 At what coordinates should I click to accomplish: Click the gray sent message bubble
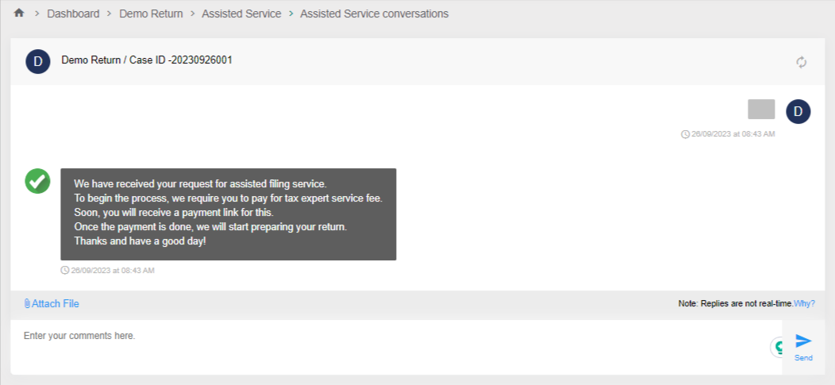click(x=761, y=110)
